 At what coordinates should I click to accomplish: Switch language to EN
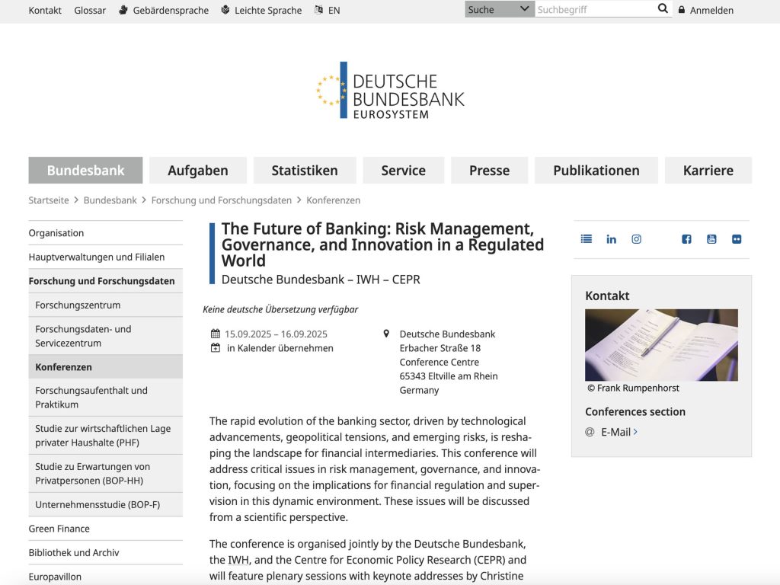333,10
